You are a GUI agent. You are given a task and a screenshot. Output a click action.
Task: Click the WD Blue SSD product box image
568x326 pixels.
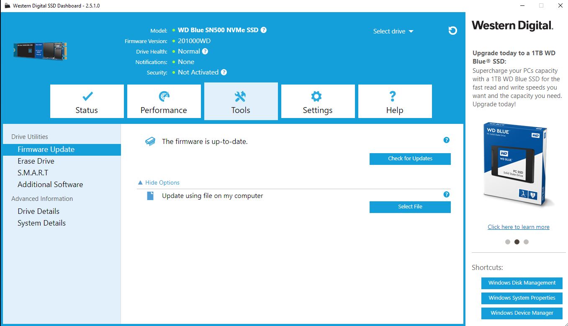click(516, 164)
